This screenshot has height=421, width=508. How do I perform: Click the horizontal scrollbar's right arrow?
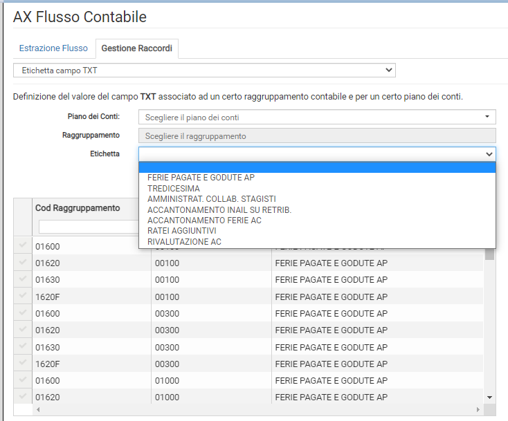click(x=479, y=409)
